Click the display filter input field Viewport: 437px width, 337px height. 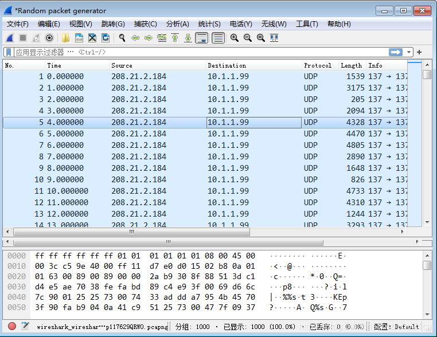point(201,52)
